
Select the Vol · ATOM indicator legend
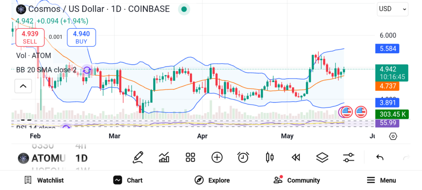tap(34, 56)
